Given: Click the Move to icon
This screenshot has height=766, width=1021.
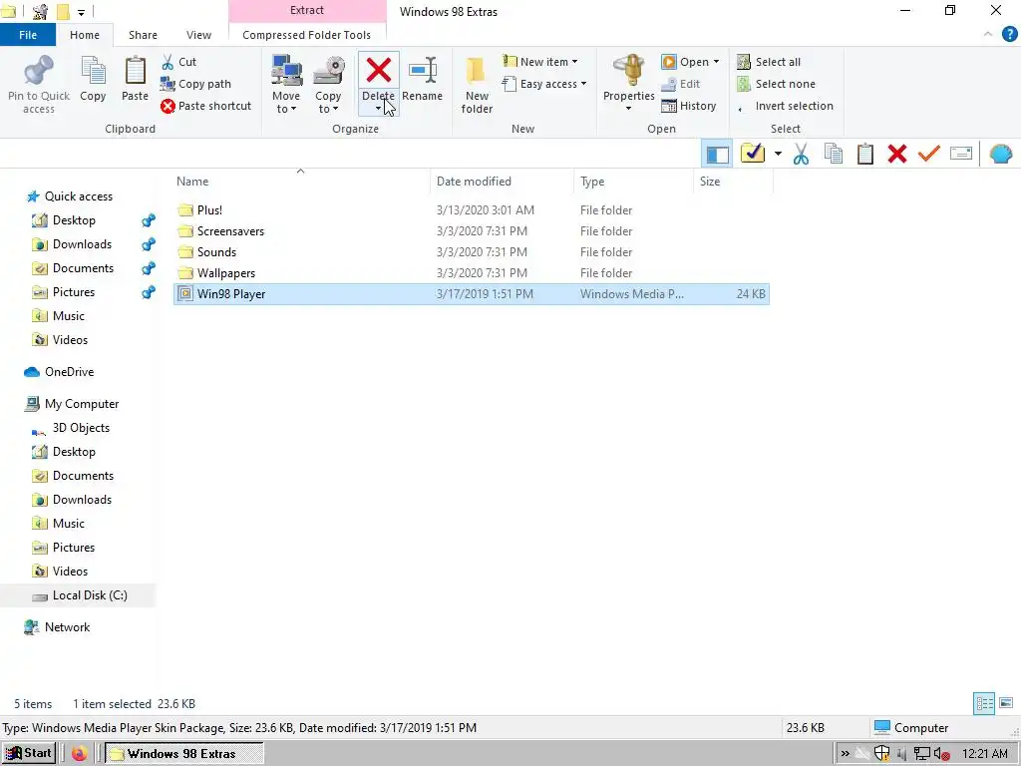Looking at the screenshot, I should [286, 71].
